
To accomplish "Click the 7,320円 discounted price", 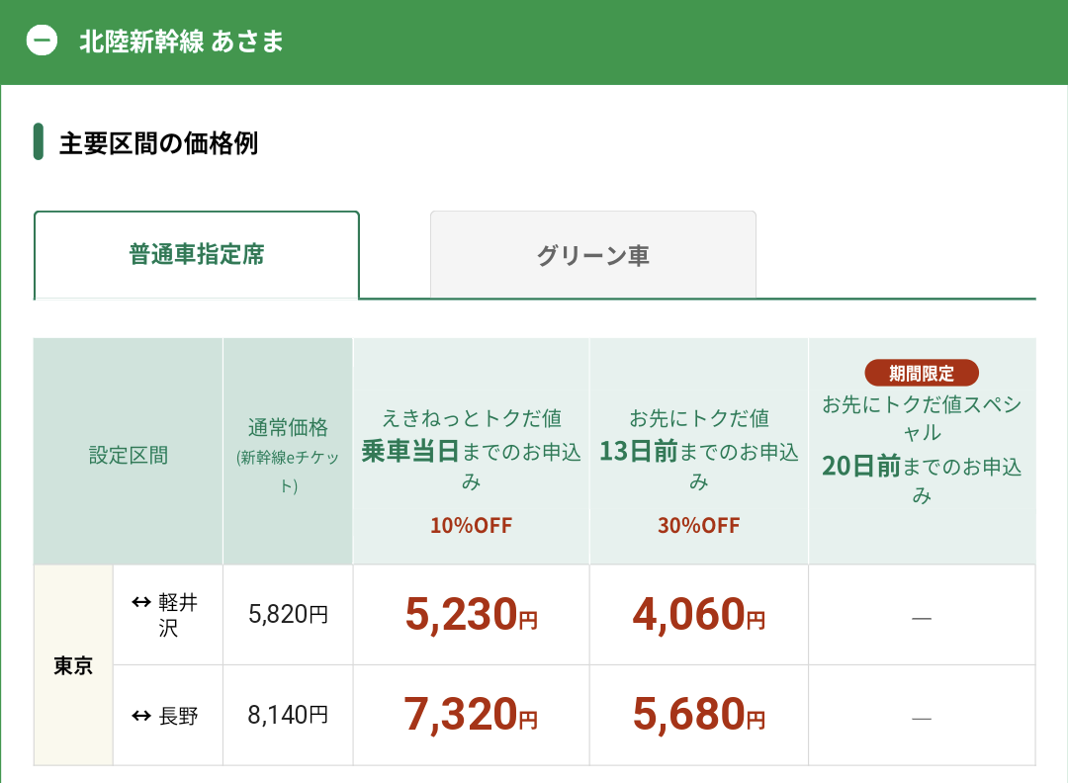I will tap(472, 714).
